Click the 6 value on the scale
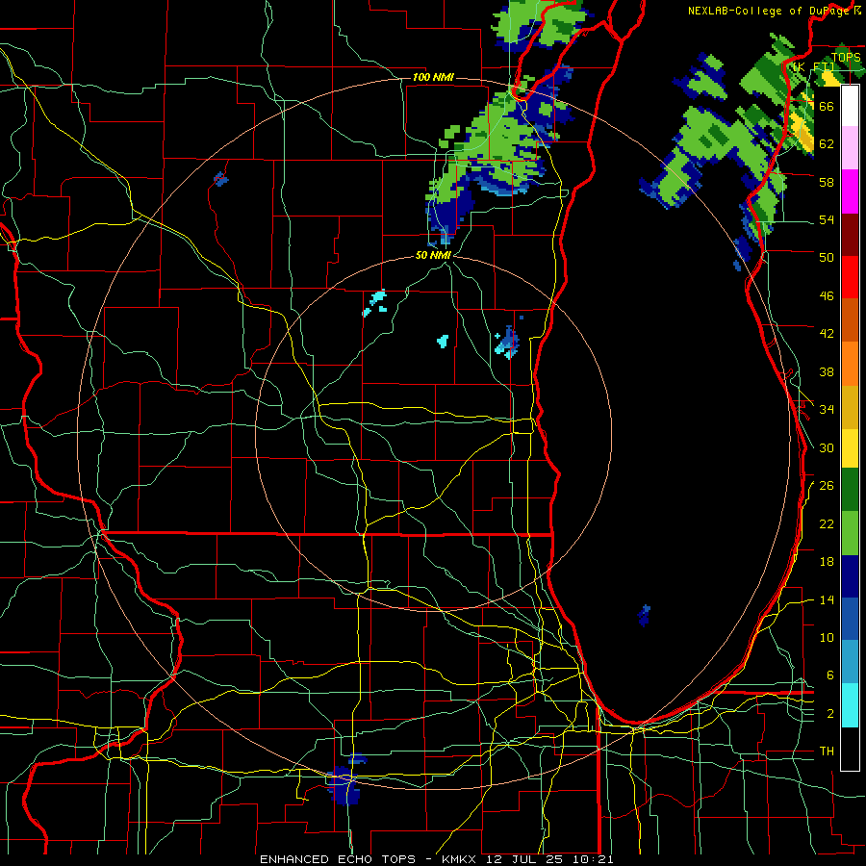The height and width of the screenshot is (866, 866). pyautogui.click(x=830, y=675)
